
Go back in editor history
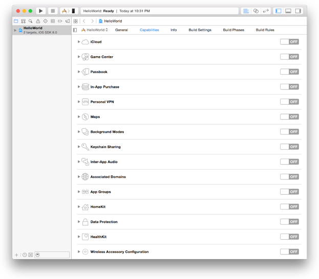(84, 21)
